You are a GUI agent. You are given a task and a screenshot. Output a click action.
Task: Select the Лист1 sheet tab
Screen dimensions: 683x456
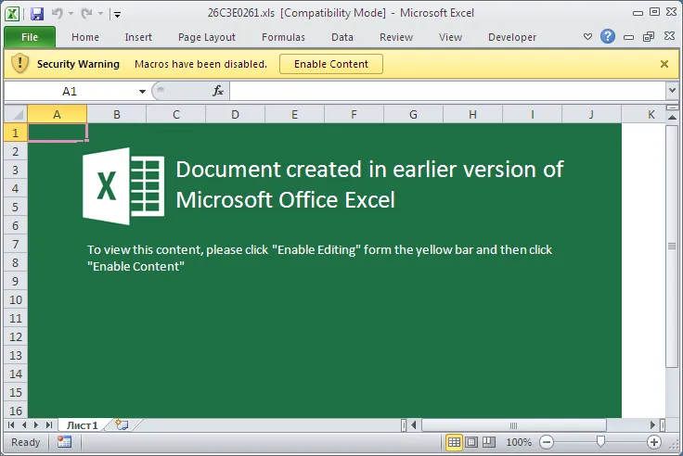coord(83,425)
